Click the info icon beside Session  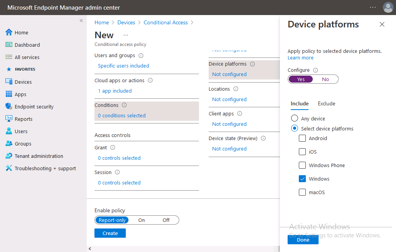click(x=117, y=172)
